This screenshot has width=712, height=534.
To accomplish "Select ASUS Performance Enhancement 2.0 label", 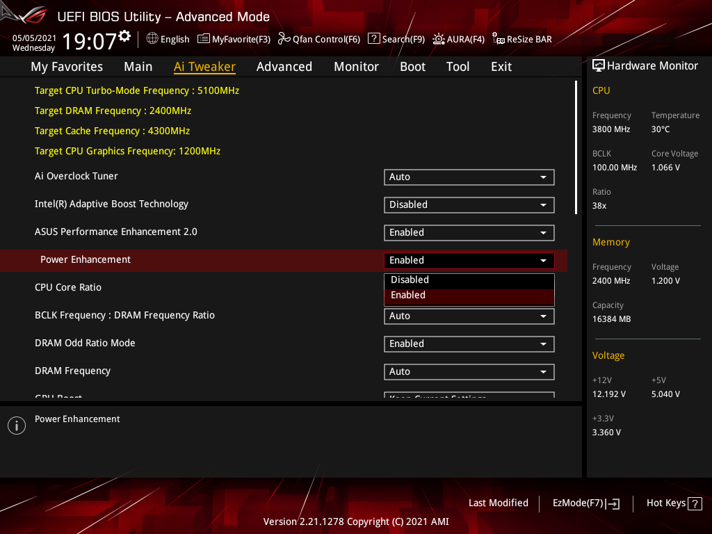I will [x=116, y=232].
